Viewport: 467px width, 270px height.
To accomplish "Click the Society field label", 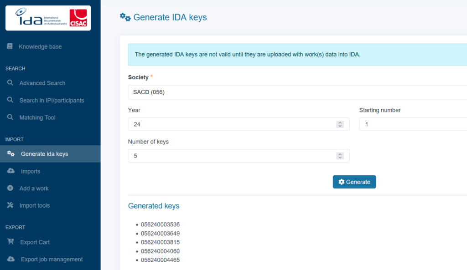I will [x=138, y=77].
